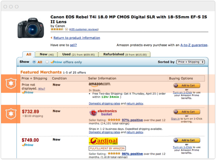Open the Refurbished offers tab

pos(124,54)
